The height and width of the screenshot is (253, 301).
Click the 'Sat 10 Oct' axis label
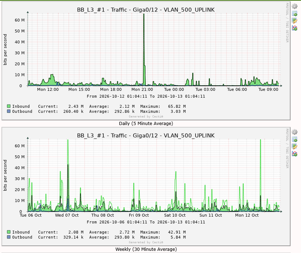[175, 215]
